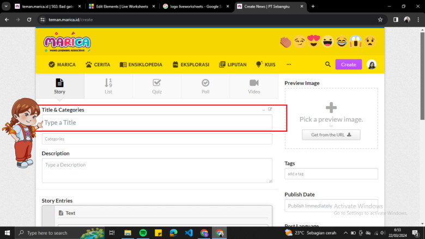Viewport: 425px width, 239px height.
Task: Switch to the Quiz post type tab
Action: pyautogui.click(x=156, y=86)
